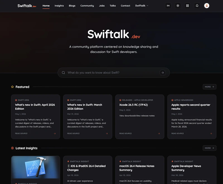Click the "Mar 31, 2026" date text

[73, 114]
